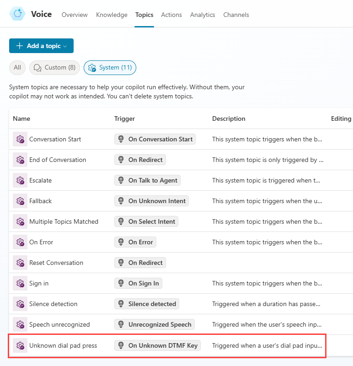Open the Speech unrecognized topic

pos(59,324)
